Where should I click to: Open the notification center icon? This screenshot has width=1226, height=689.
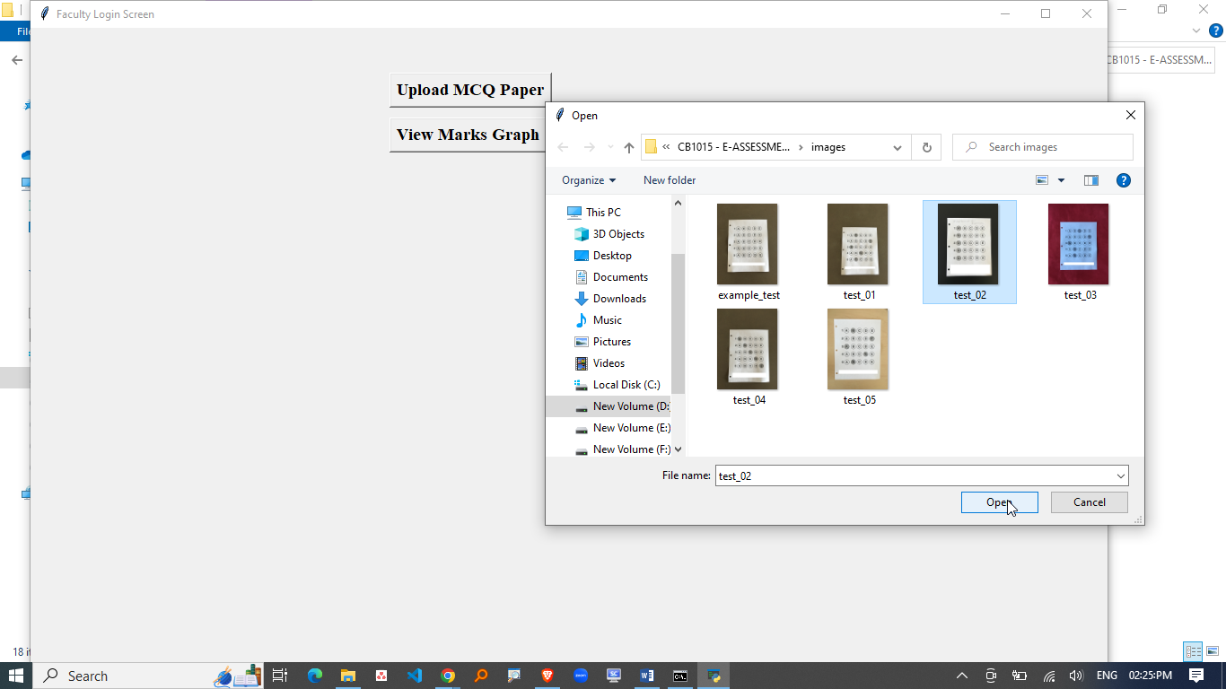1196,676
